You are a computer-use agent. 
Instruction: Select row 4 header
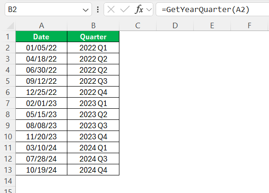coord(8,70)
